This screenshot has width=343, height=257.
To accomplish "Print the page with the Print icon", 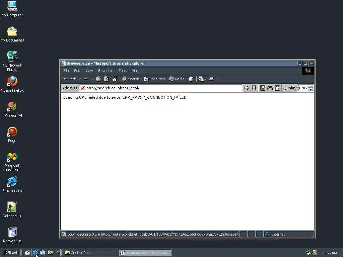I will 211,79.
